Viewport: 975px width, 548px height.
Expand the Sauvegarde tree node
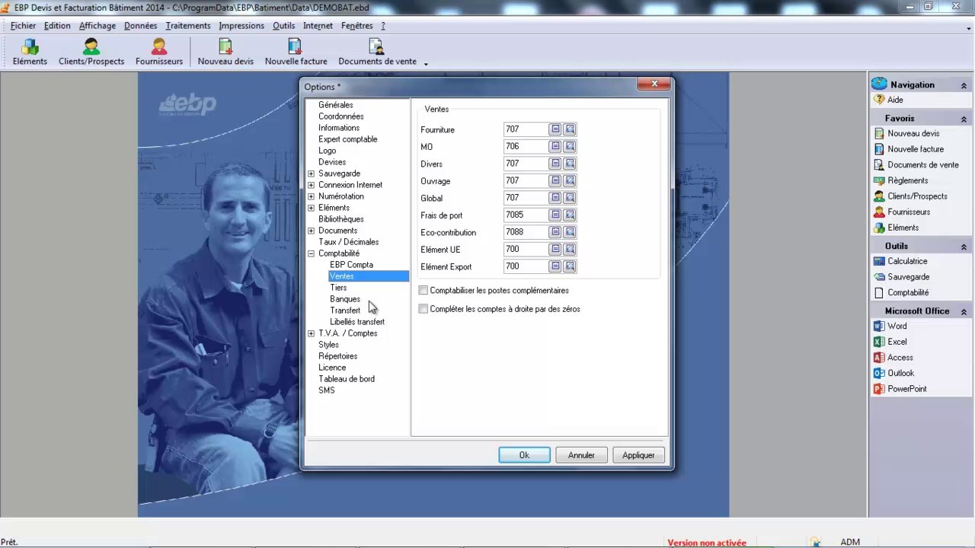point(311,174)
